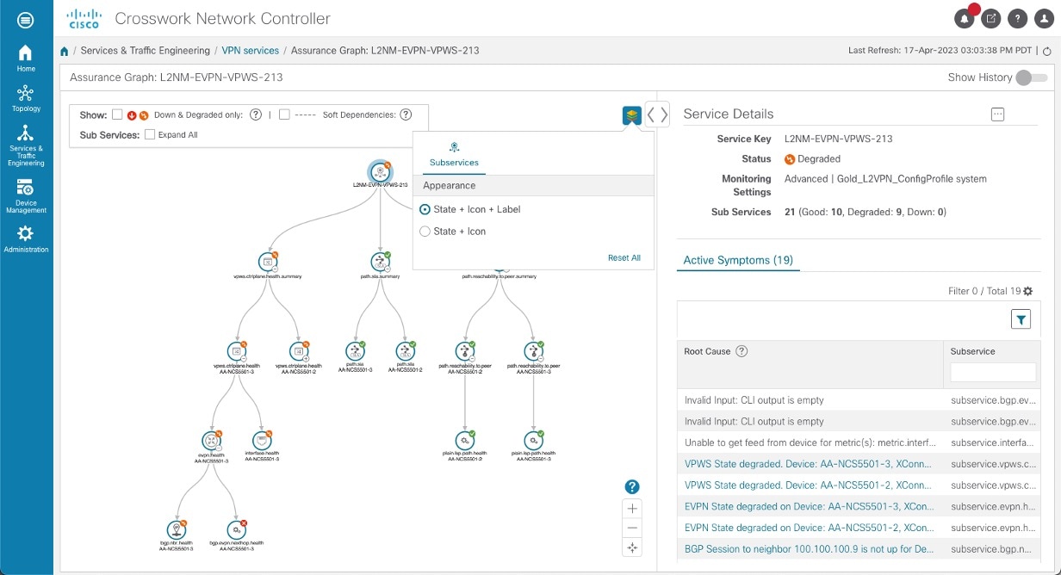Open Device Management in the sidebar
Viewport: 1061px width, 575px height.
coord(26,195)
